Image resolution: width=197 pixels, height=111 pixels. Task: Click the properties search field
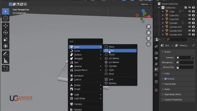pos(176,39)
